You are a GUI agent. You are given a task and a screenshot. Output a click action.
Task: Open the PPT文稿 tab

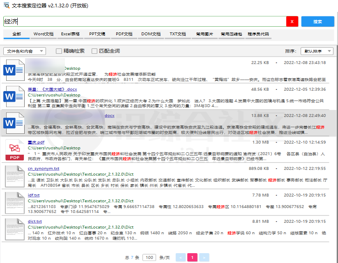(x=97, y=34)
